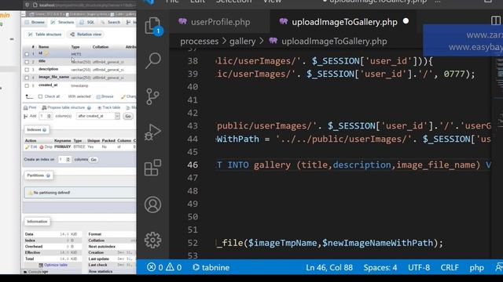Open the Manage gear icon in VS Code
The width and height of the screenshot is (503, 282).
(x=153, y=240)
